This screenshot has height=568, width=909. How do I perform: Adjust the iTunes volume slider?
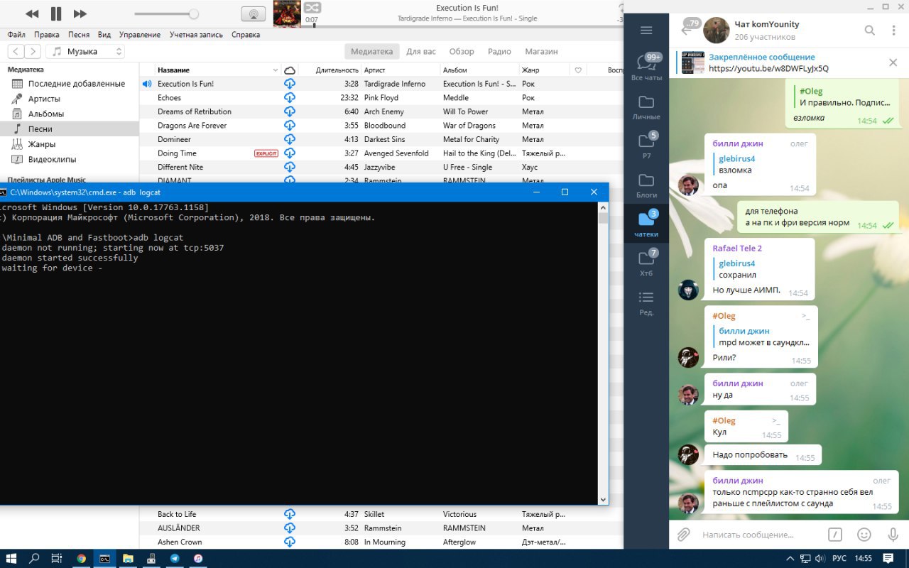(x=166, y=13)
